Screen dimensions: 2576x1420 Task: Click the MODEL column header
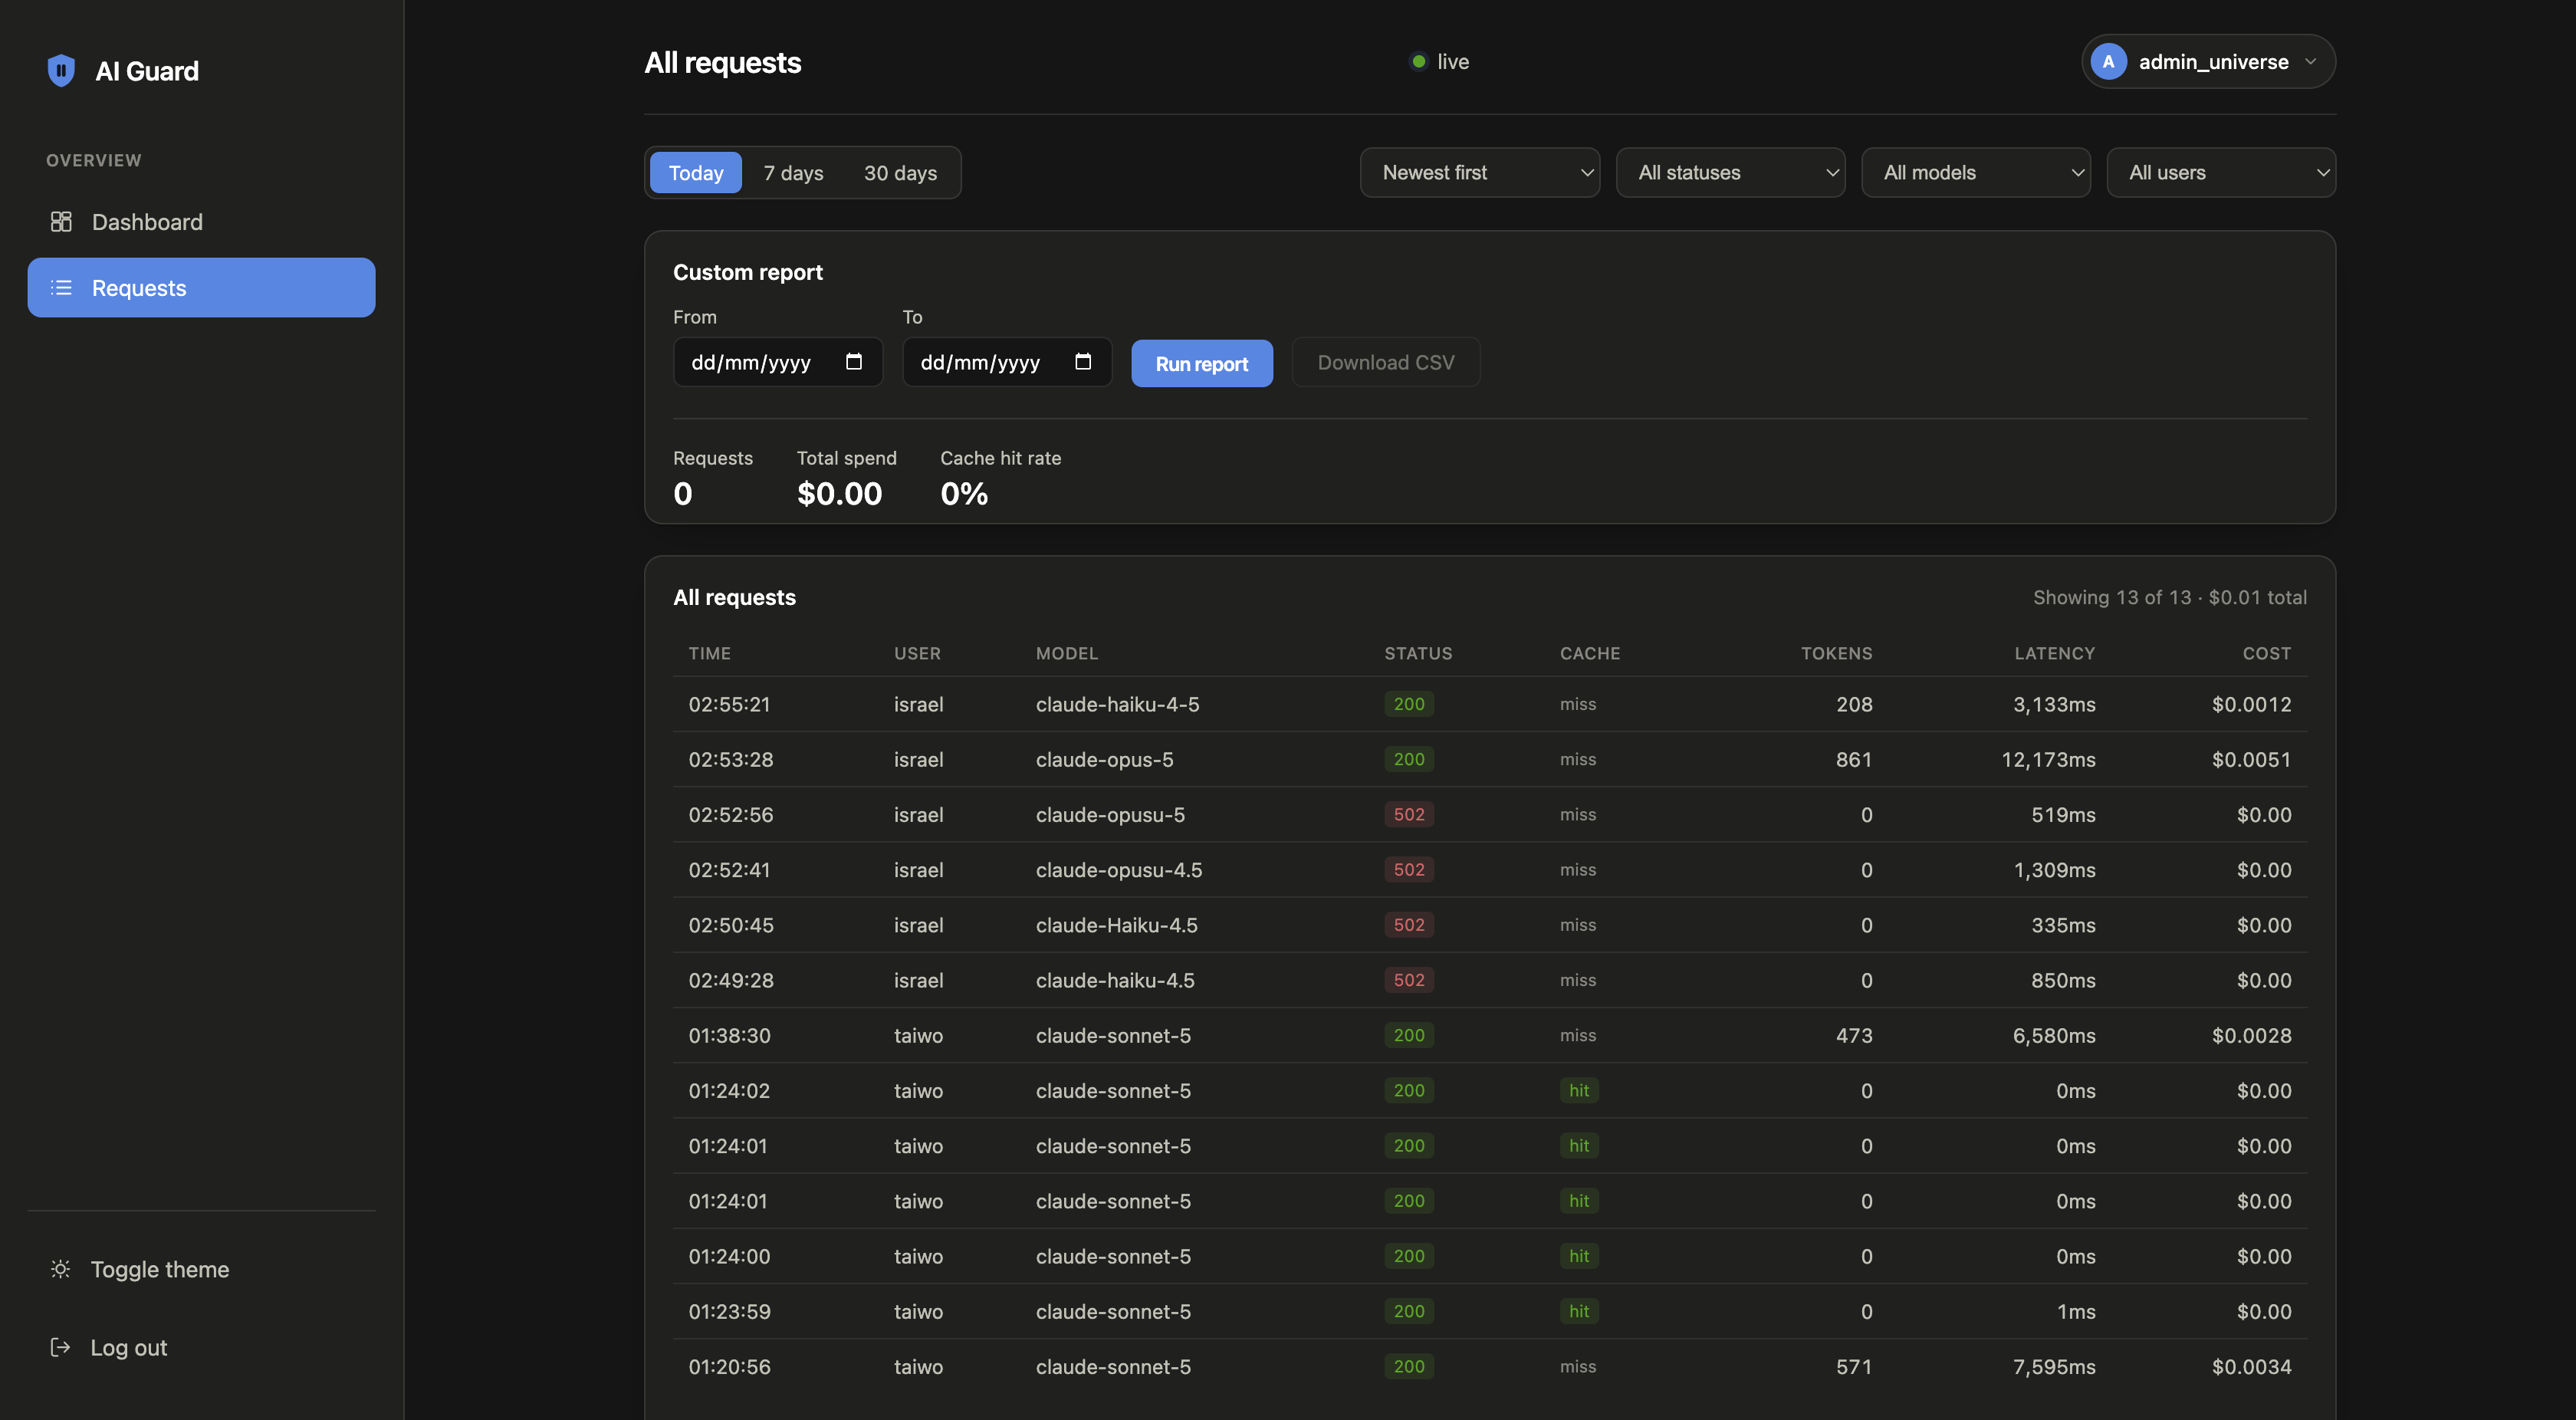1067,653
